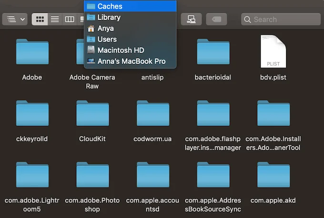The height and width of the screenshot is (218, 324).
Task: Open the com.apple.AddressBookSourceSync folder
Action: (213, 175)
